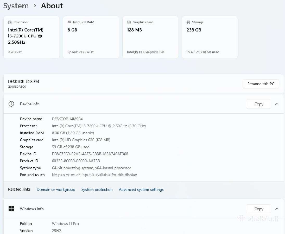Click the Installed RAM memory icon

tap(69, 22)
